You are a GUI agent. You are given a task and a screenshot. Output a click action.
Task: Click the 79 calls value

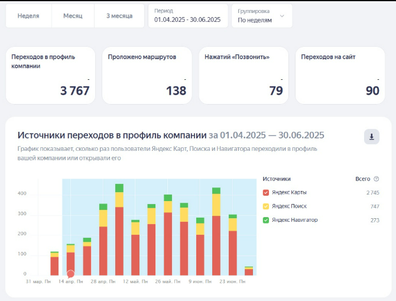(x=276, y=90)
